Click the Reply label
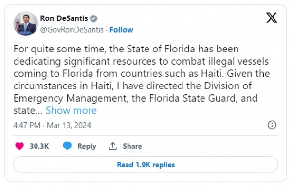 [87, 146]
